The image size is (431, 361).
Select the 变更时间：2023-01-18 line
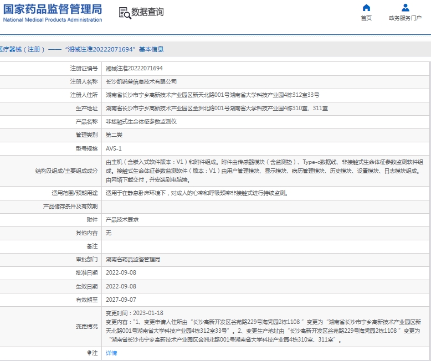pos(135,313)
